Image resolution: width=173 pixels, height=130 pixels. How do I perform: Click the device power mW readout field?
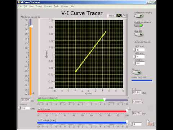coord(137,113)
